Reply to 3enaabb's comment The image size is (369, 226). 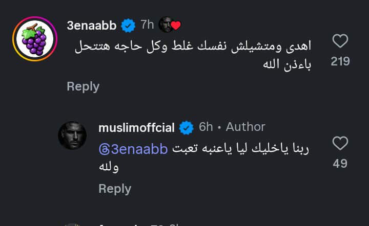click(83, 86)
